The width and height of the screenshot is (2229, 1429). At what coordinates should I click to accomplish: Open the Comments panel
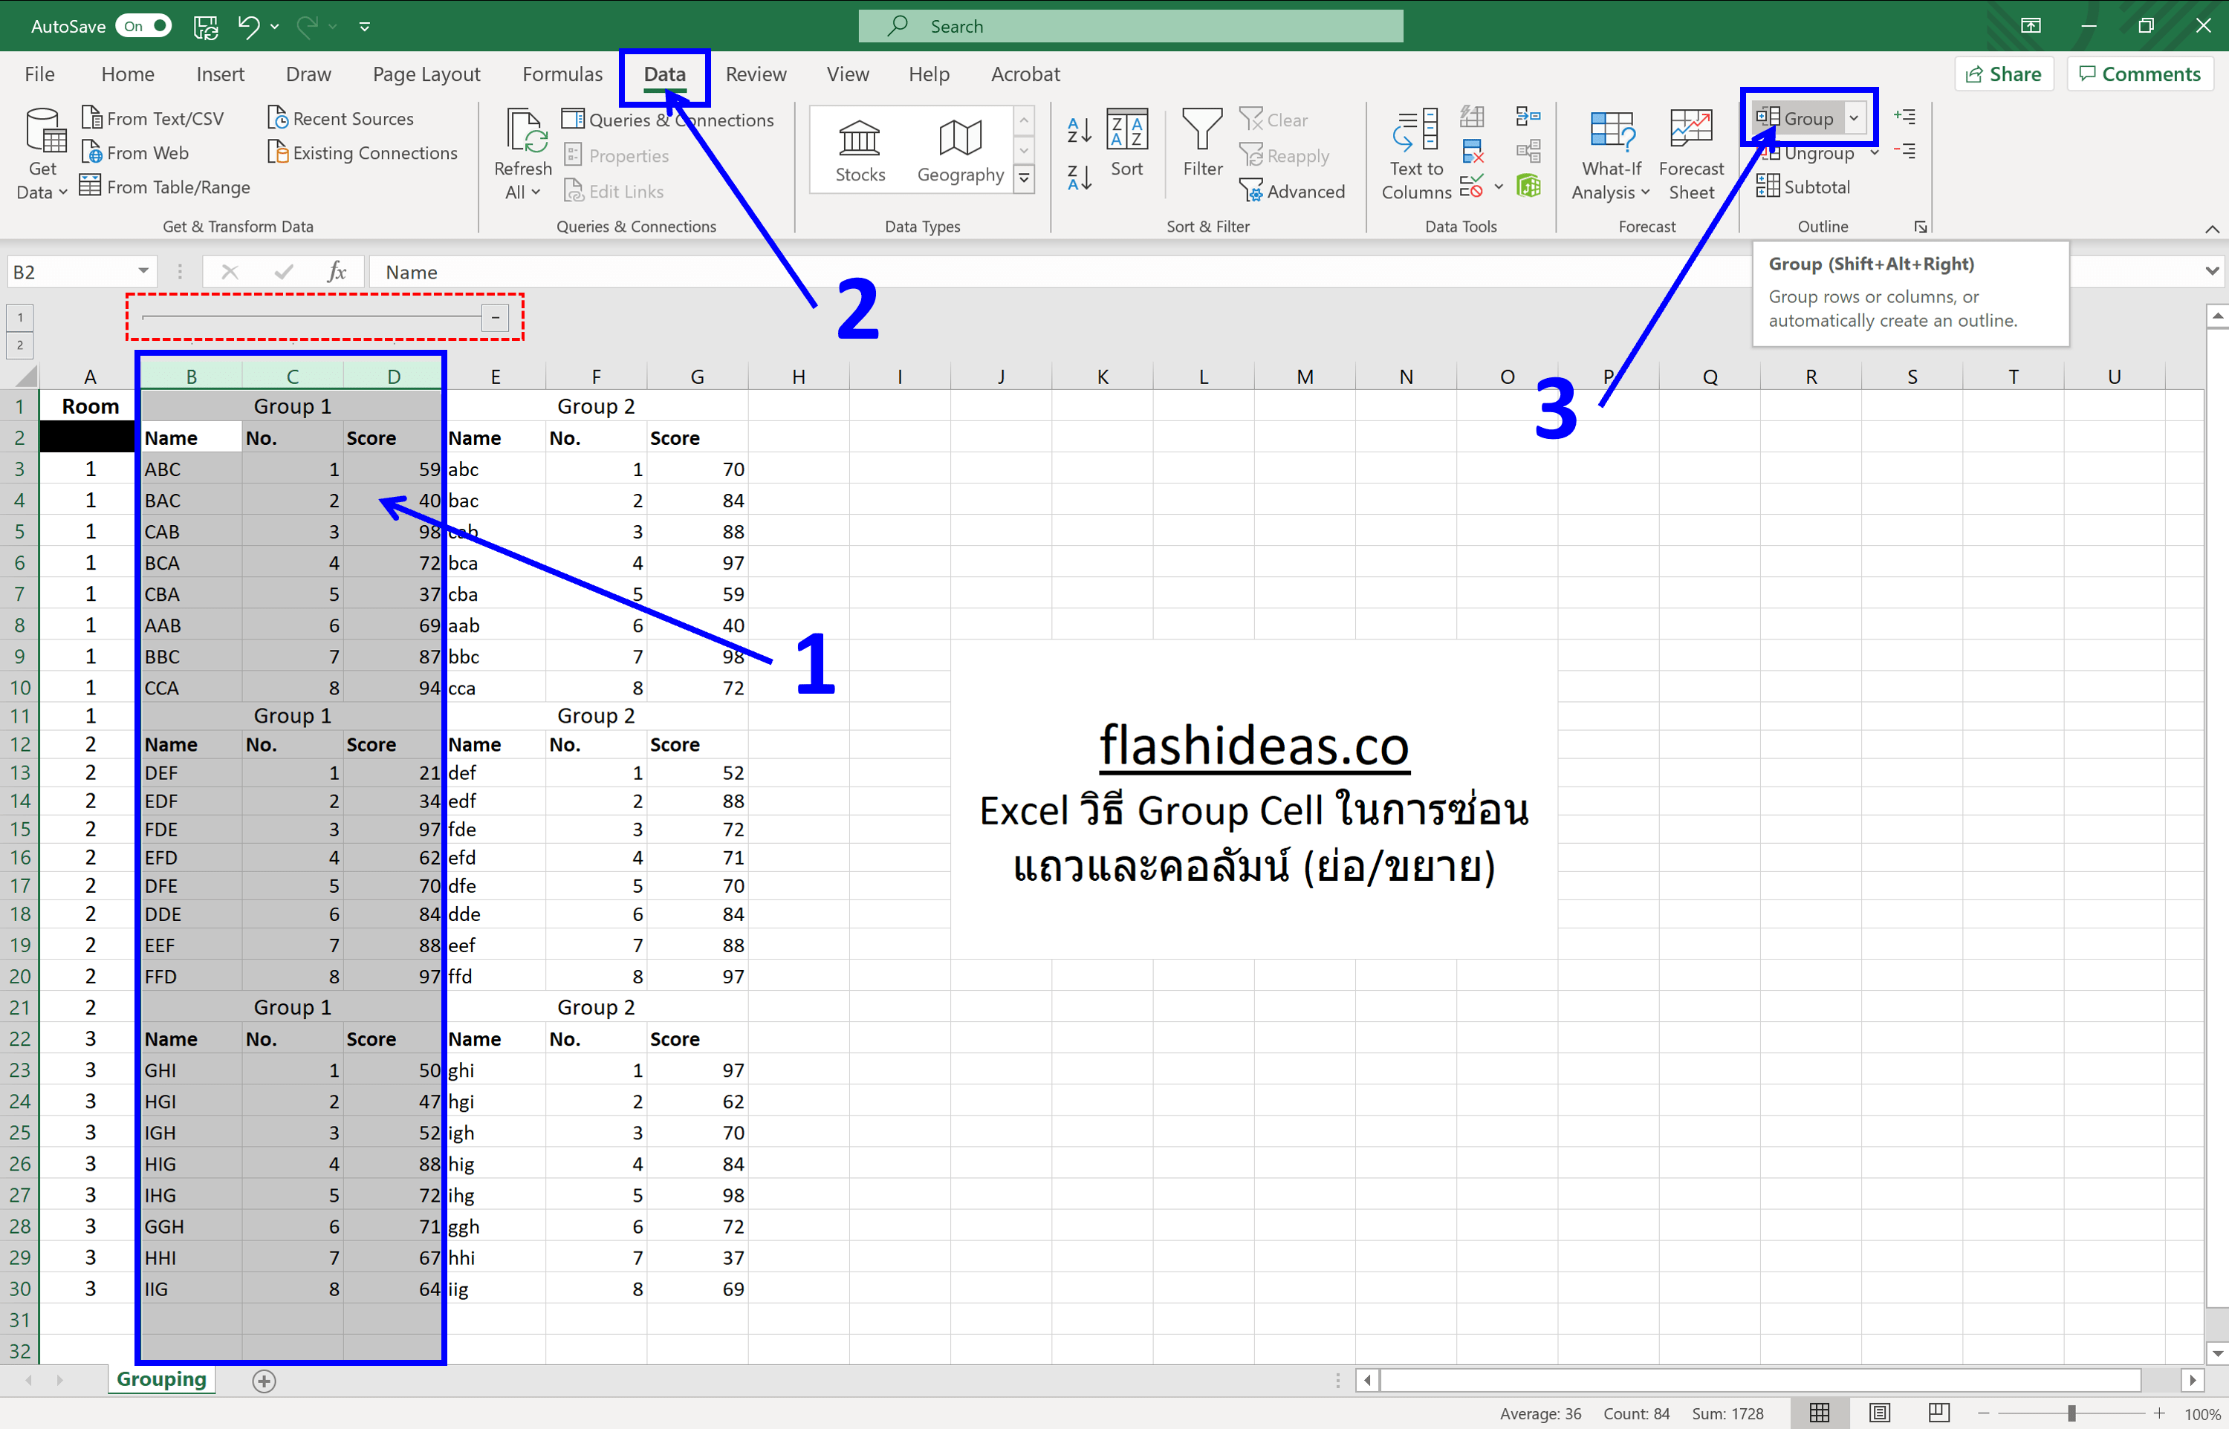(2140, 74)
